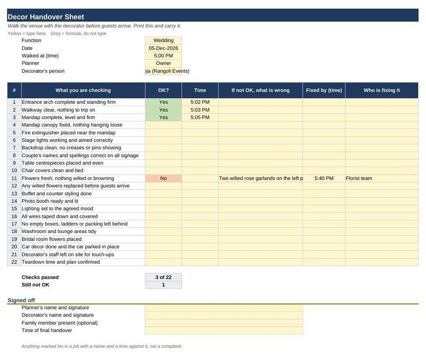The width and height of the screenshot is (426, 356).
Task: Click the 'Walk the venue with the decorator' note
Action: [94, 26]
